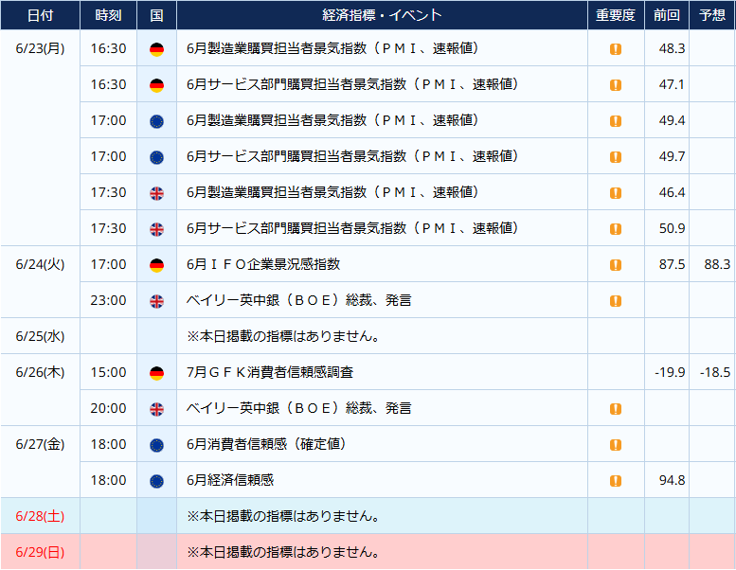Click the previous value 48.3
Viewport: 736px width, 570px height.
pyautogui.click(x=672, y=49)
